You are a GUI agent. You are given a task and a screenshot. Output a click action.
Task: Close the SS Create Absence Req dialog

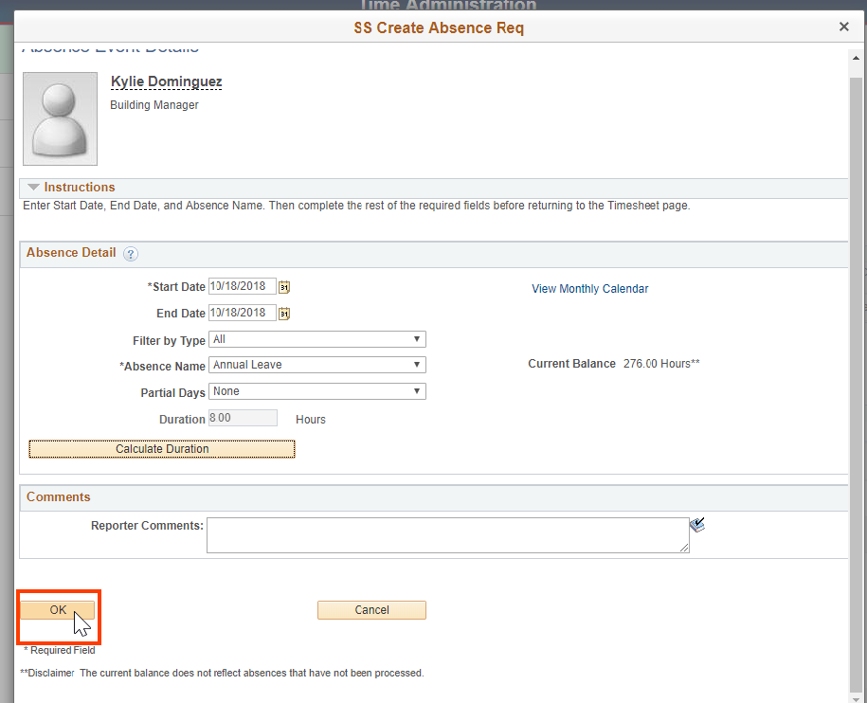click(843, 27)
